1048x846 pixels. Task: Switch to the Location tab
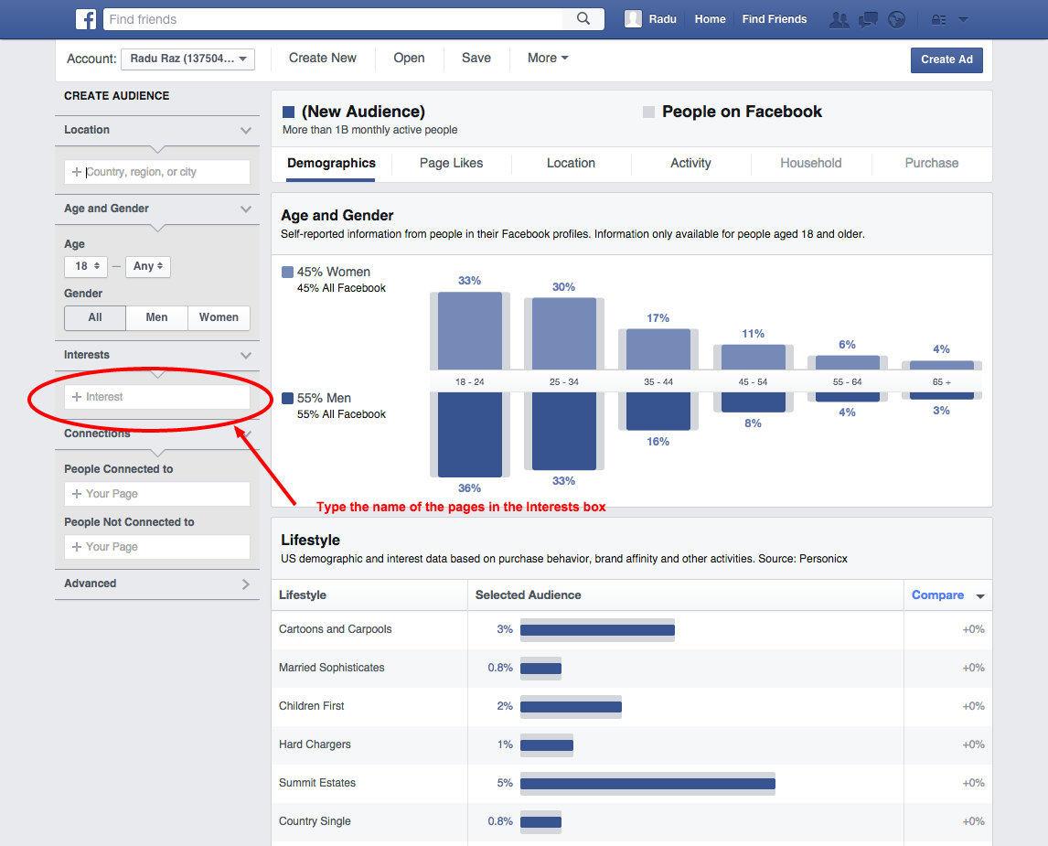[571, 163]
